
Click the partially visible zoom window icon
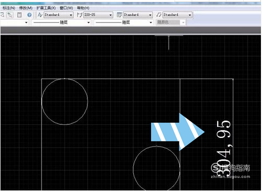click(x=2, y=15)
